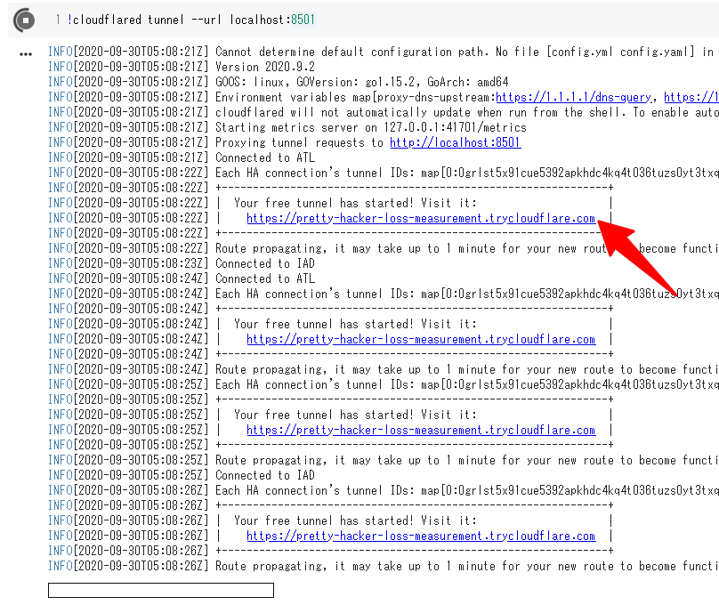Open the trycloudflare link at 05:08:22Z
The width and height of the screenshot is (719, 605).
point(421,218)
